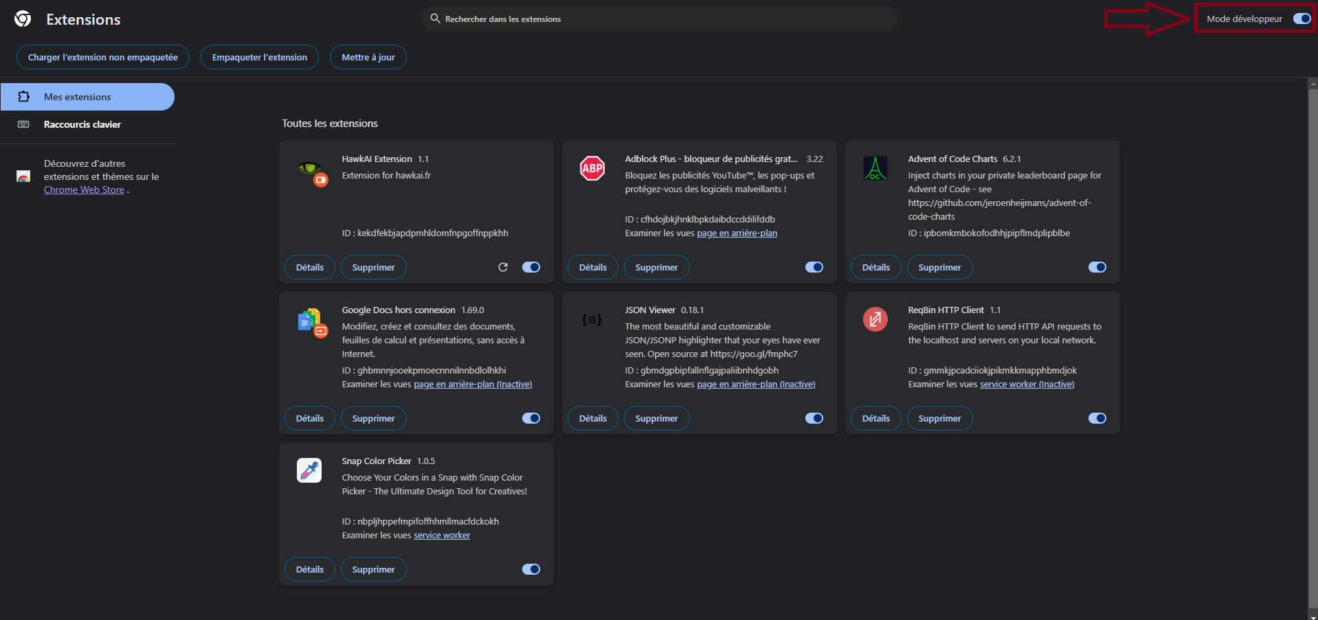Disable the Adblock Plus toggle

tap(814, 267)
